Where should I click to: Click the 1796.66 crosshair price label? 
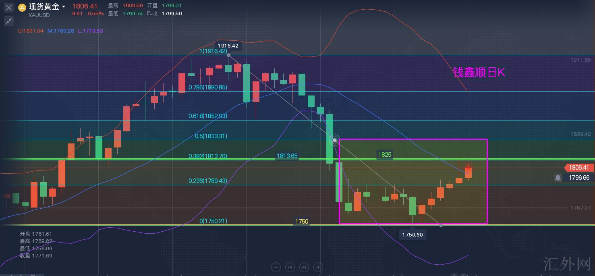pos(578,177)
